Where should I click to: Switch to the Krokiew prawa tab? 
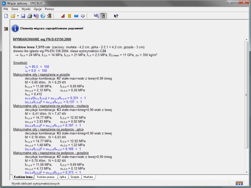[45, 177]
